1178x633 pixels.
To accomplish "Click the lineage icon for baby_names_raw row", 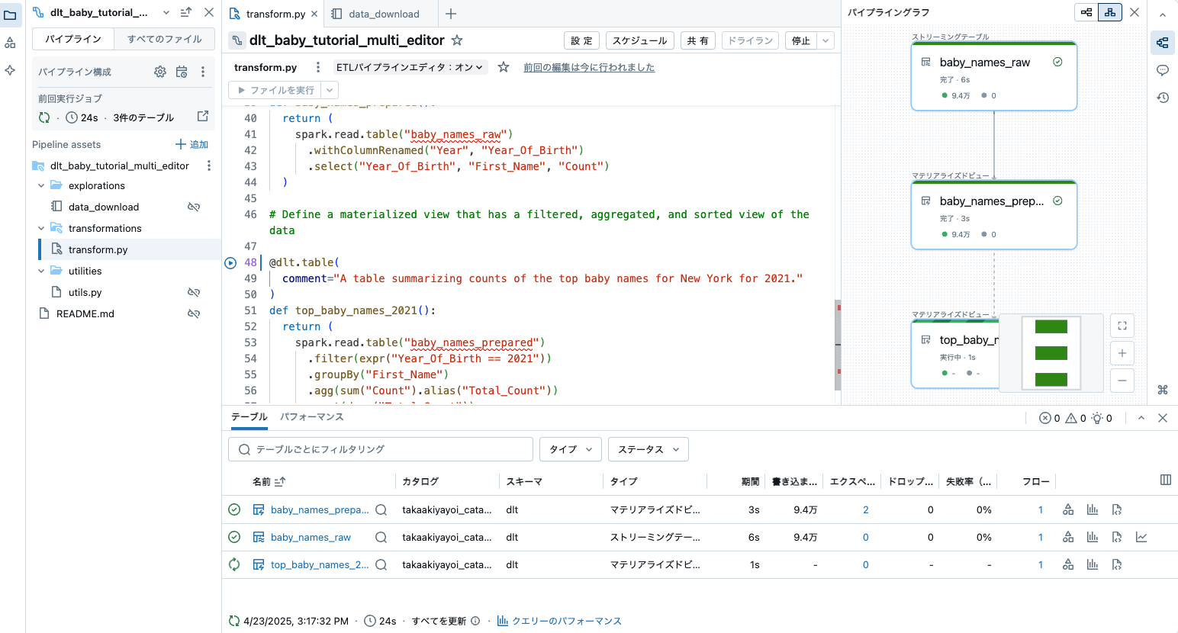I will click(1067, 537).
